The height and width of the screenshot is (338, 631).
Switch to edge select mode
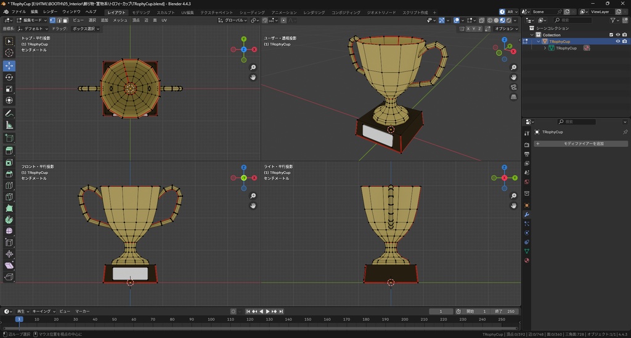point(59,20)
